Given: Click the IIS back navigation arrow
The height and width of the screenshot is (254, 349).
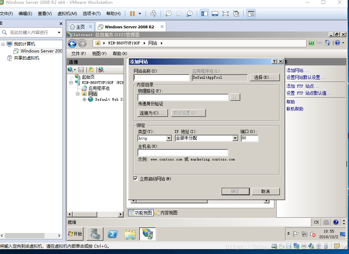Looking at the screenshot, I should click(72, 43).
